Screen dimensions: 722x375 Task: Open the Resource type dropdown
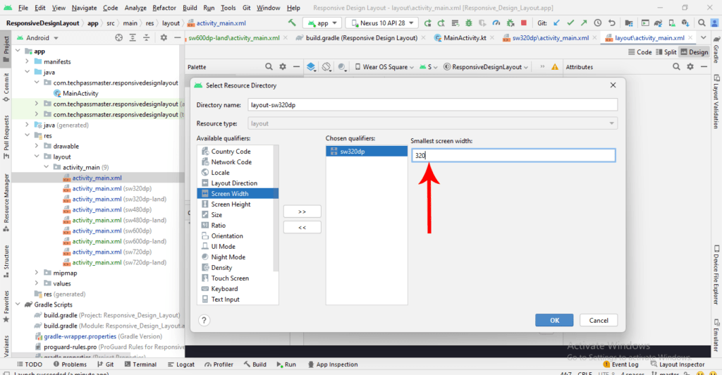click(432, 123)
